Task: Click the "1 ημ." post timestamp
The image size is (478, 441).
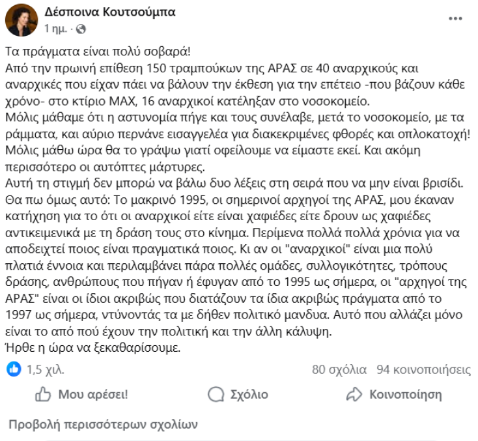Action: click(x=57, y=30)
